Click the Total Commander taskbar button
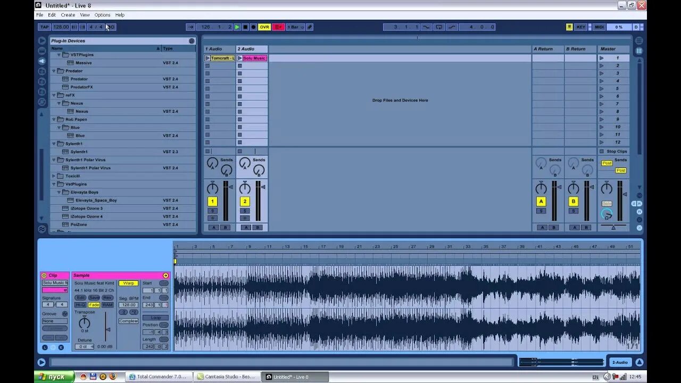 159,377
